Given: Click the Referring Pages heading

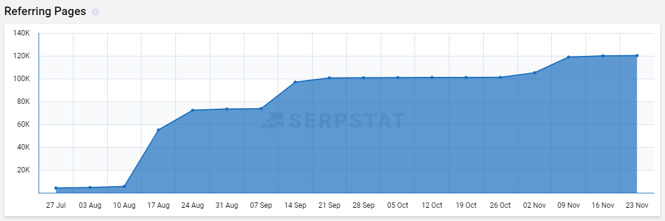Looking at the screenshot, I should (45, 12).
